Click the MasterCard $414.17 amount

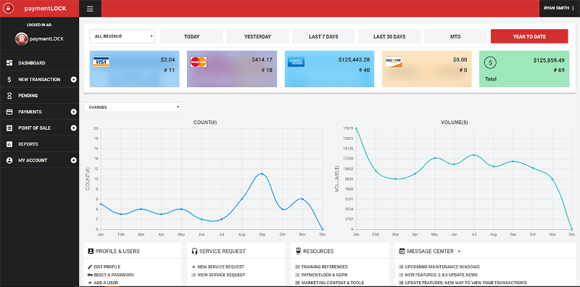pos(262,59)
